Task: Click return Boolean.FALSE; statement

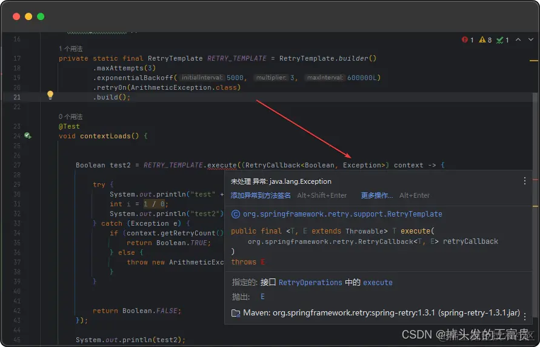Action: point(137,311)
